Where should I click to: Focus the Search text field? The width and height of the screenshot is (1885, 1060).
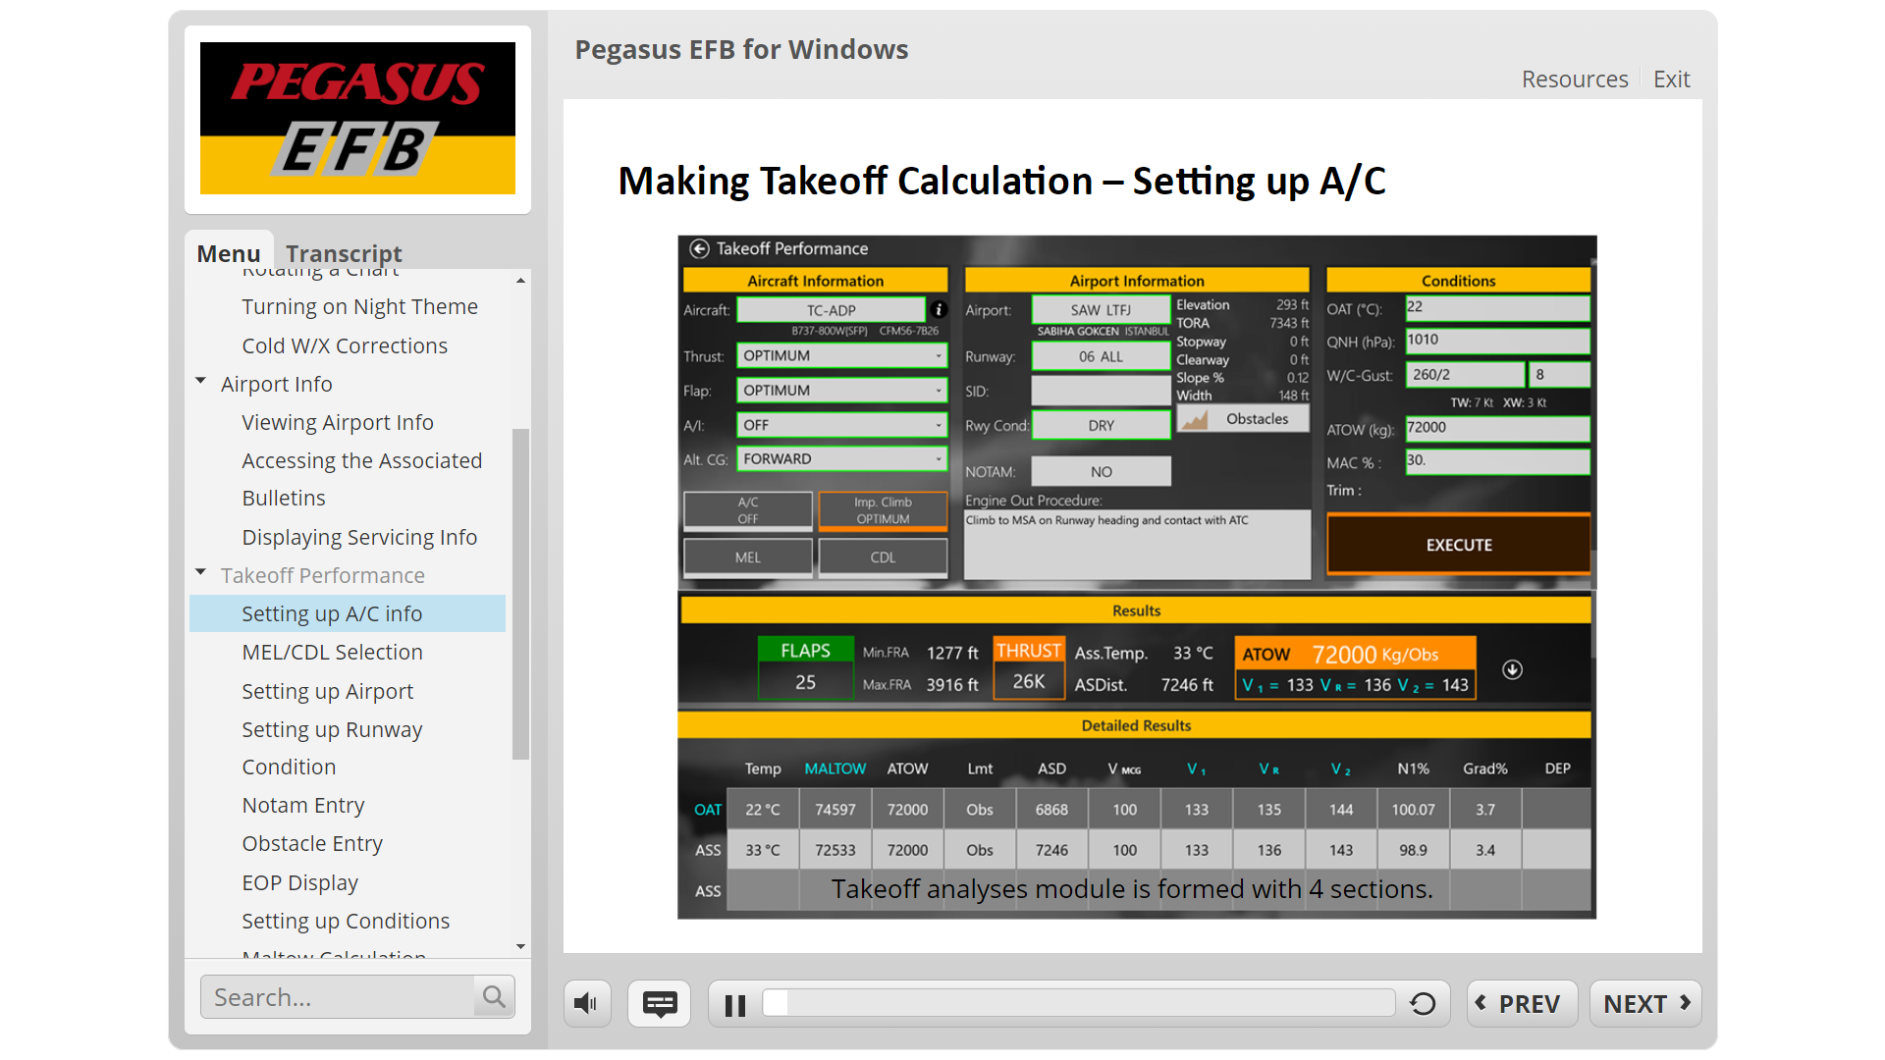pos(338,997)
